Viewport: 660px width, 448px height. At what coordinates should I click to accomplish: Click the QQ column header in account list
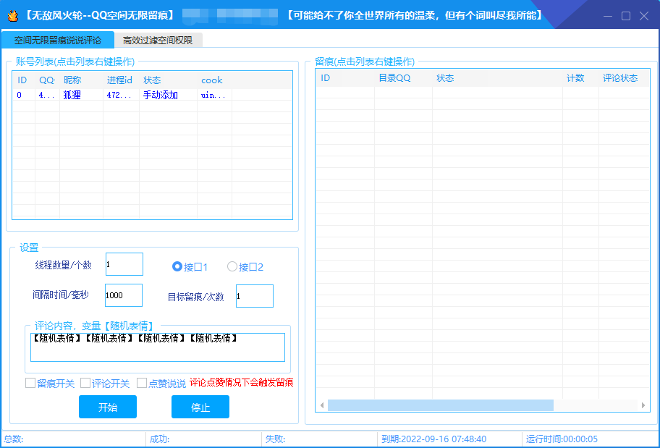coord(47,80)
